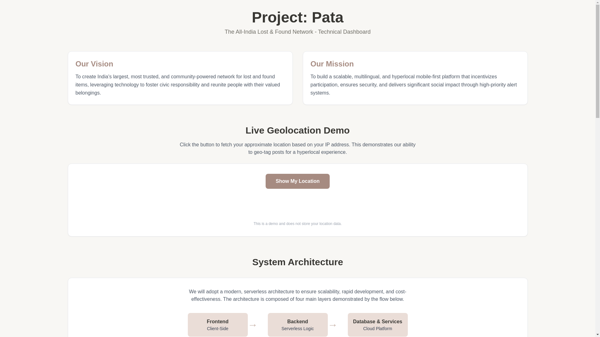Click the Project: Pata page title
This screenshot has width=600, height=337.
point(297,17)
